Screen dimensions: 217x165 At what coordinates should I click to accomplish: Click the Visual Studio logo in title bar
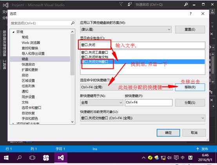(6, 5)
